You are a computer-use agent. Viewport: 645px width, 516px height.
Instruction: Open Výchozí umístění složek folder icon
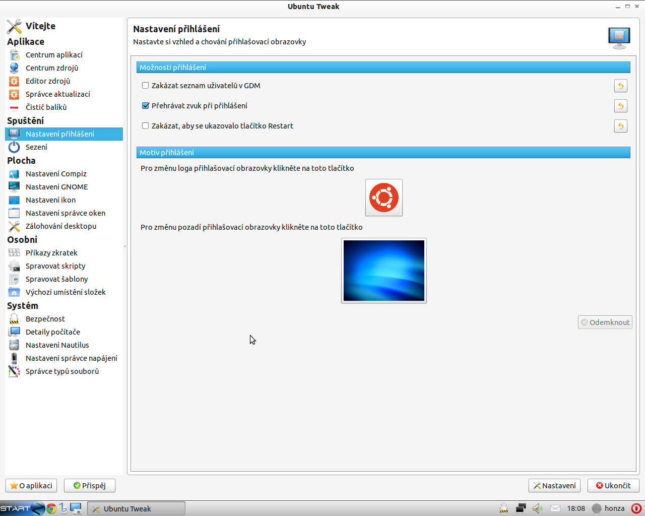tap(14, 292)
